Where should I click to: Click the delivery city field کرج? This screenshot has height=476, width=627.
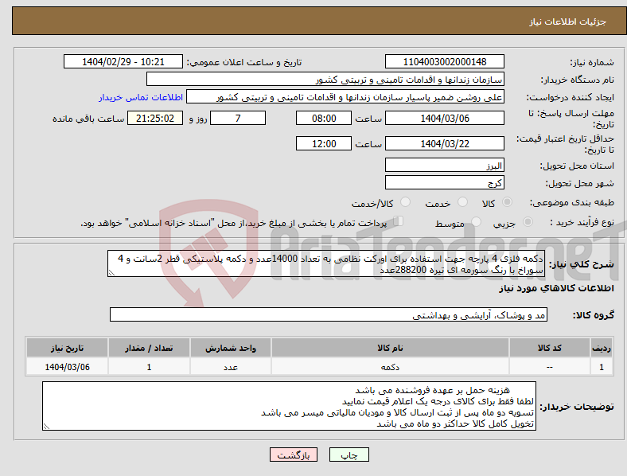pyautogui.click(x=445, y=183)
